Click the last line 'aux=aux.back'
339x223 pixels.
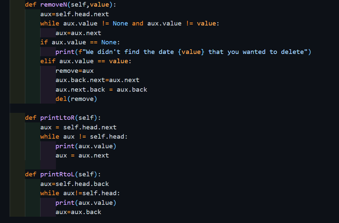pos(78,212)
